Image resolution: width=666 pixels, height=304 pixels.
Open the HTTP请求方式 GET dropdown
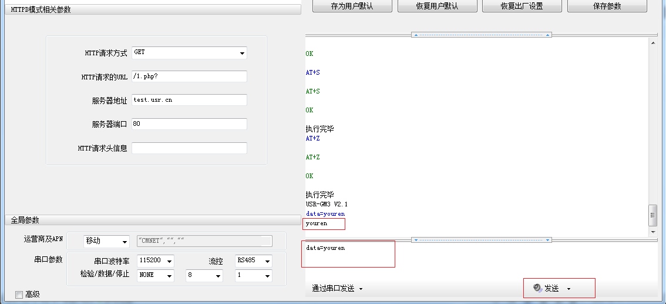pyautogui.click(x=241, y=54)
